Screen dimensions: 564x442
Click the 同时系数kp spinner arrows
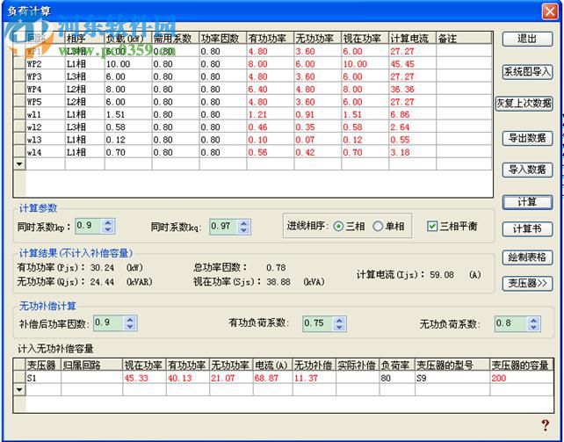tap(108, 226)
